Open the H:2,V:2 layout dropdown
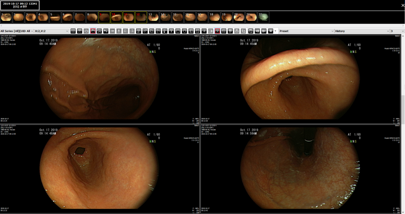The height and width of the screenshot is (214, 405). (x=52, y=31)
